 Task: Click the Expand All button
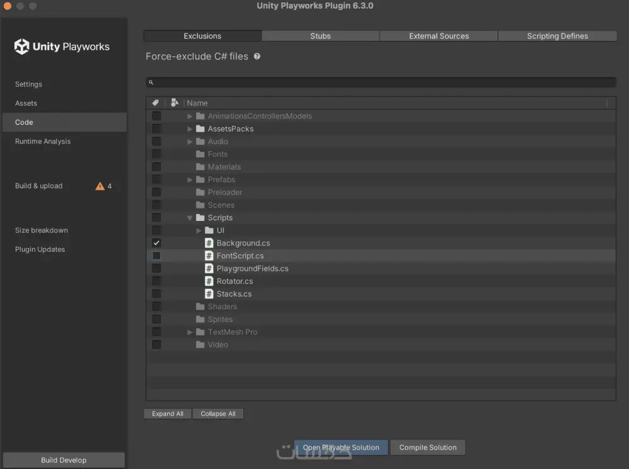point(168,414)
